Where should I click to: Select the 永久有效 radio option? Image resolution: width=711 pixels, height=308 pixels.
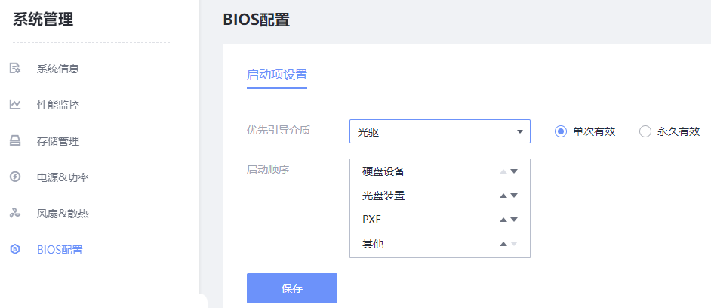tap(645, 131)
